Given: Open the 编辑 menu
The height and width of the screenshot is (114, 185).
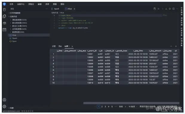Looking at the screenshot, I should pyautogui.click(x=39, y=4).
